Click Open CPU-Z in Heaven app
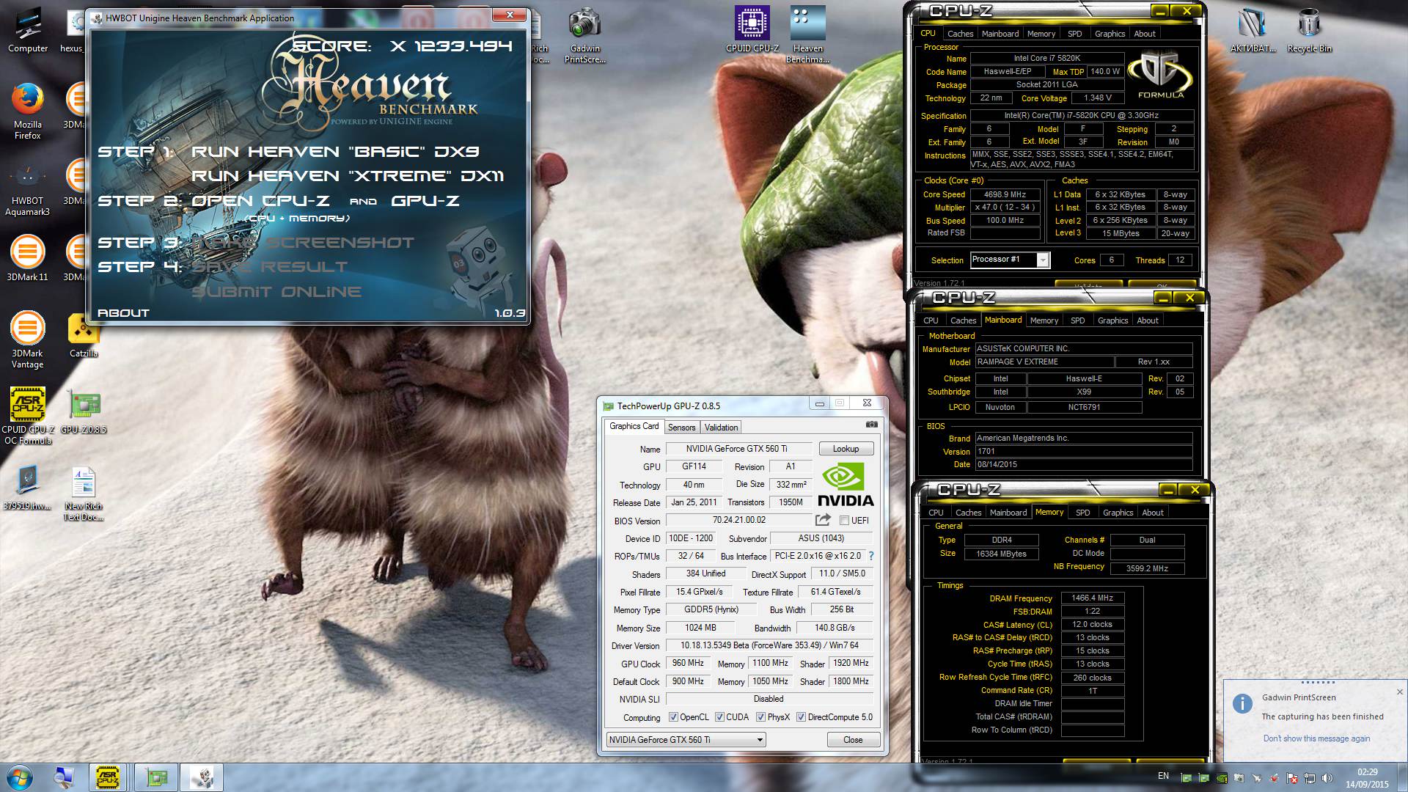 pos(260,201)
